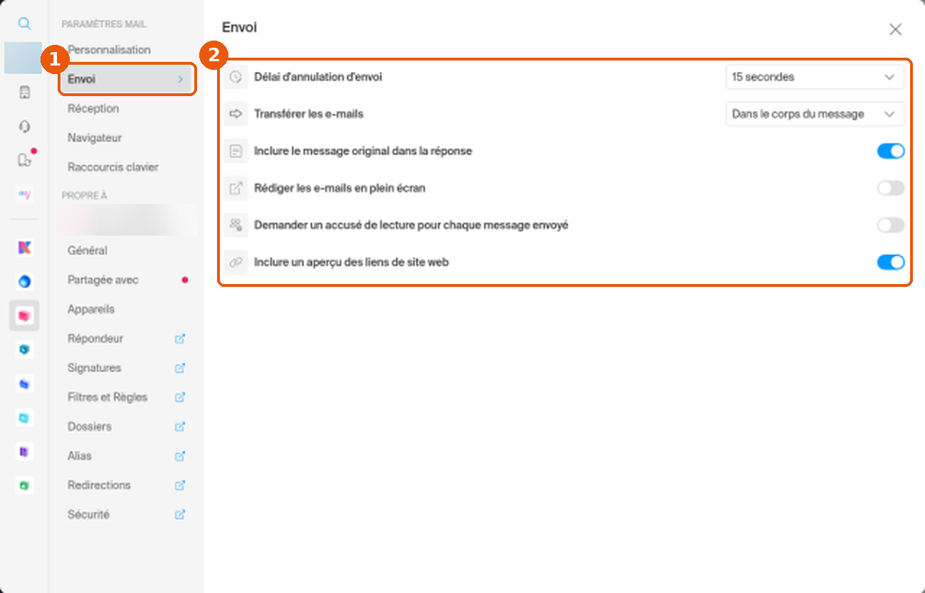Open the 15 secondes delay dropdown

tap(815, 77)
